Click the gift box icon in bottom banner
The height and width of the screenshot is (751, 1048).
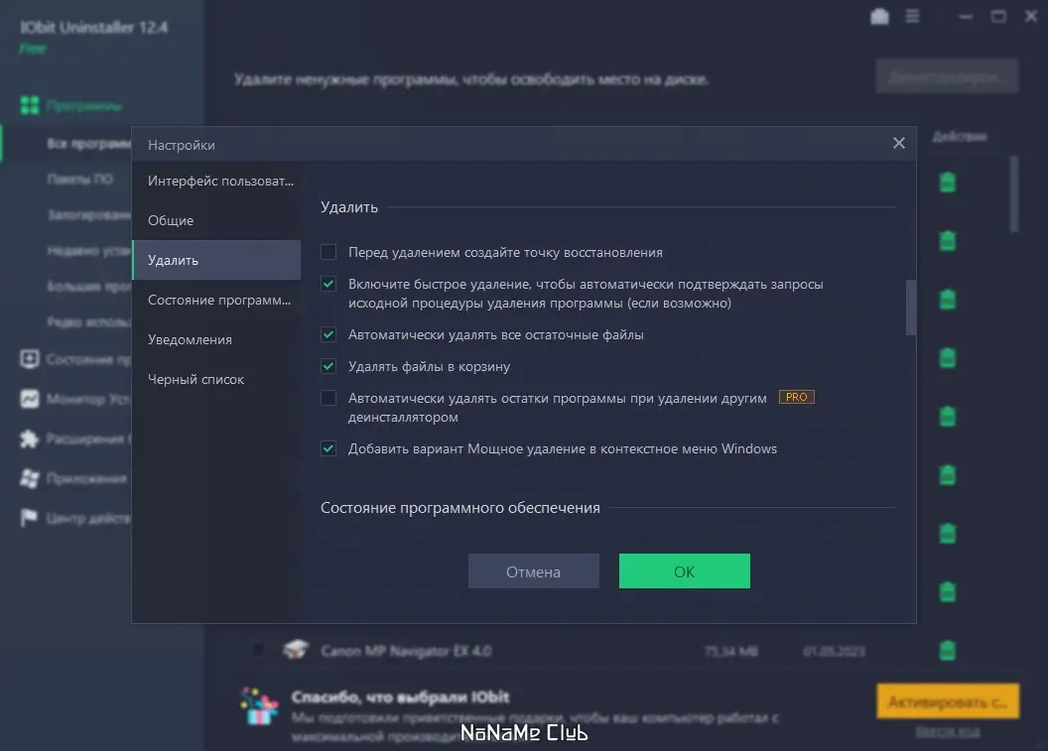pyautogui.click(x=260, y=706)
